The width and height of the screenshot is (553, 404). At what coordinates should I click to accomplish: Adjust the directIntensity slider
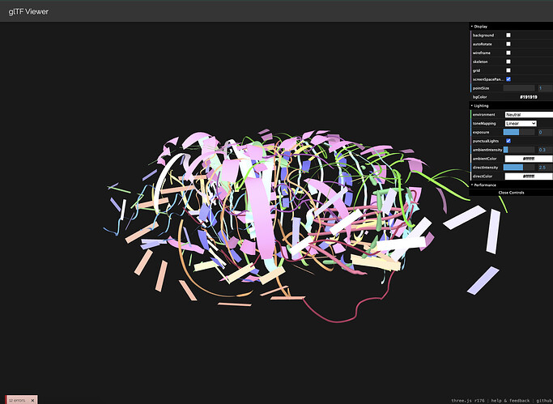519,168
